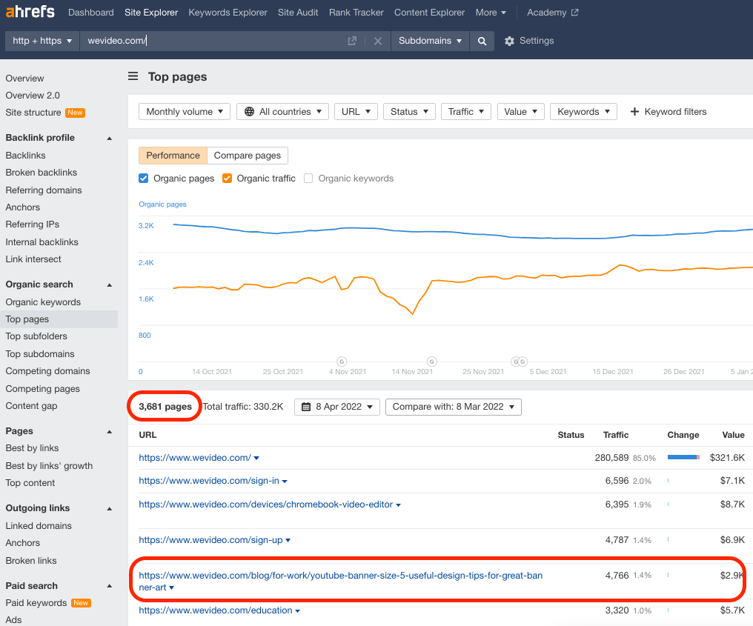This screenshot has height=626, width=753.
Task: Go to Broken backlinks in sidebar
Action: (x=42, y=173)
